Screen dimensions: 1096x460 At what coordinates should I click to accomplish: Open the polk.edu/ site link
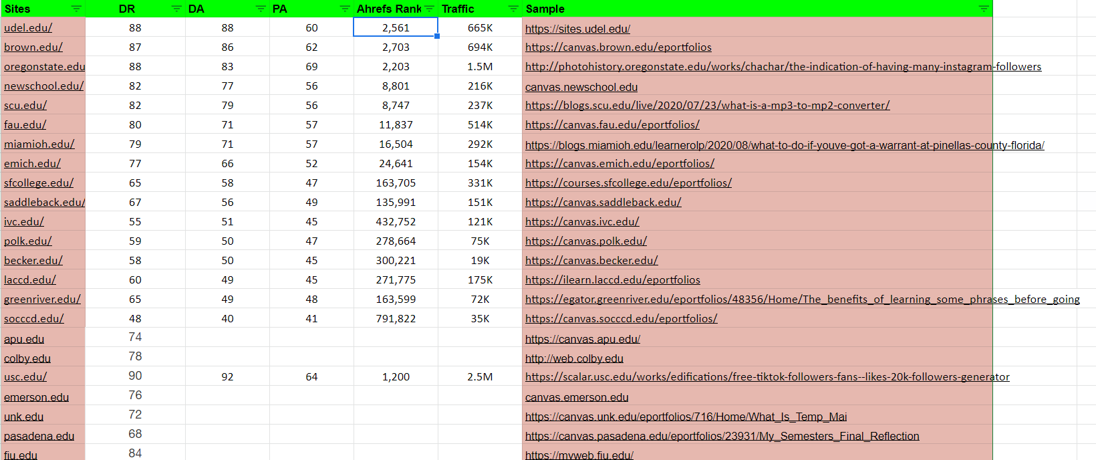(x=28, y=241)
